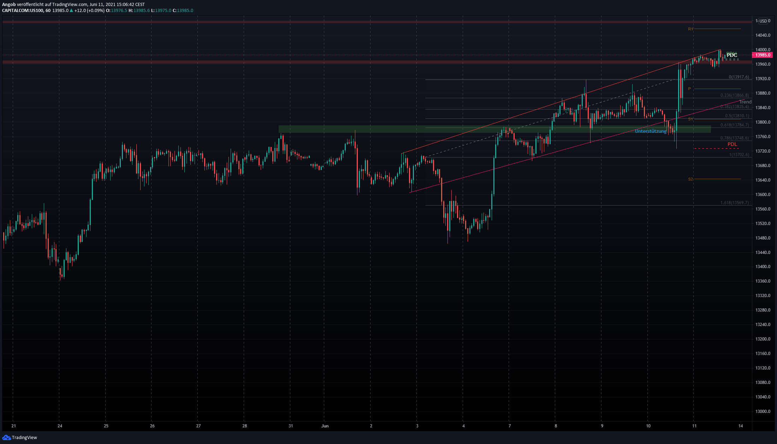Image resolution: width=777 pixels, height=444 pixels.
Task: Click the Jun month label on time axis
Action: [x=325, y=426]
